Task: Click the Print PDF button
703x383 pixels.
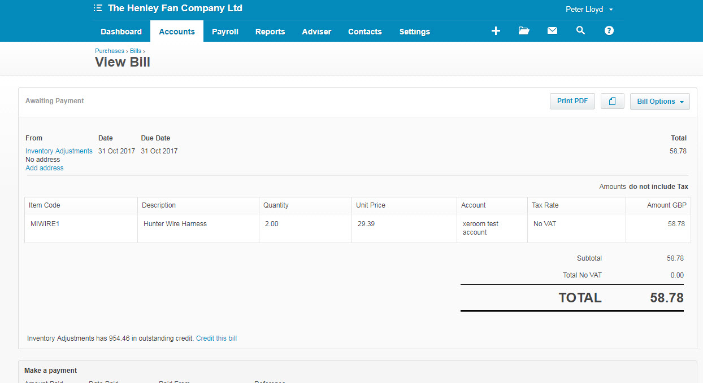Action: tap(572, 102)
